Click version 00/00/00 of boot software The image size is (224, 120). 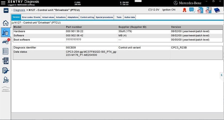pos(190,40)
